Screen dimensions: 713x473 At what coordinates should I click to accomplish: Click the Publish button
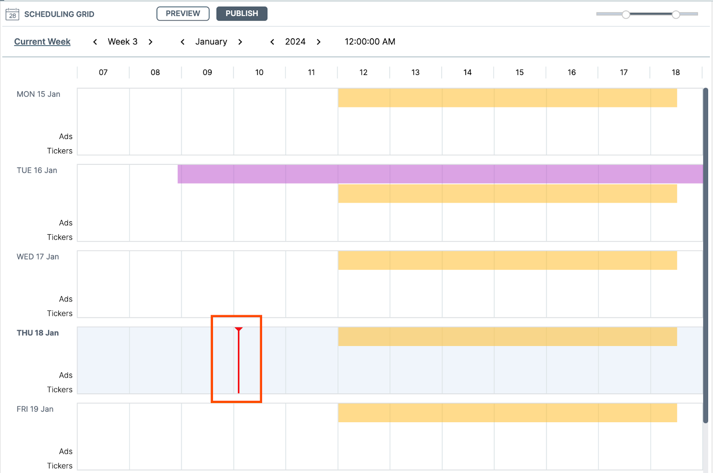coord(242,13)
